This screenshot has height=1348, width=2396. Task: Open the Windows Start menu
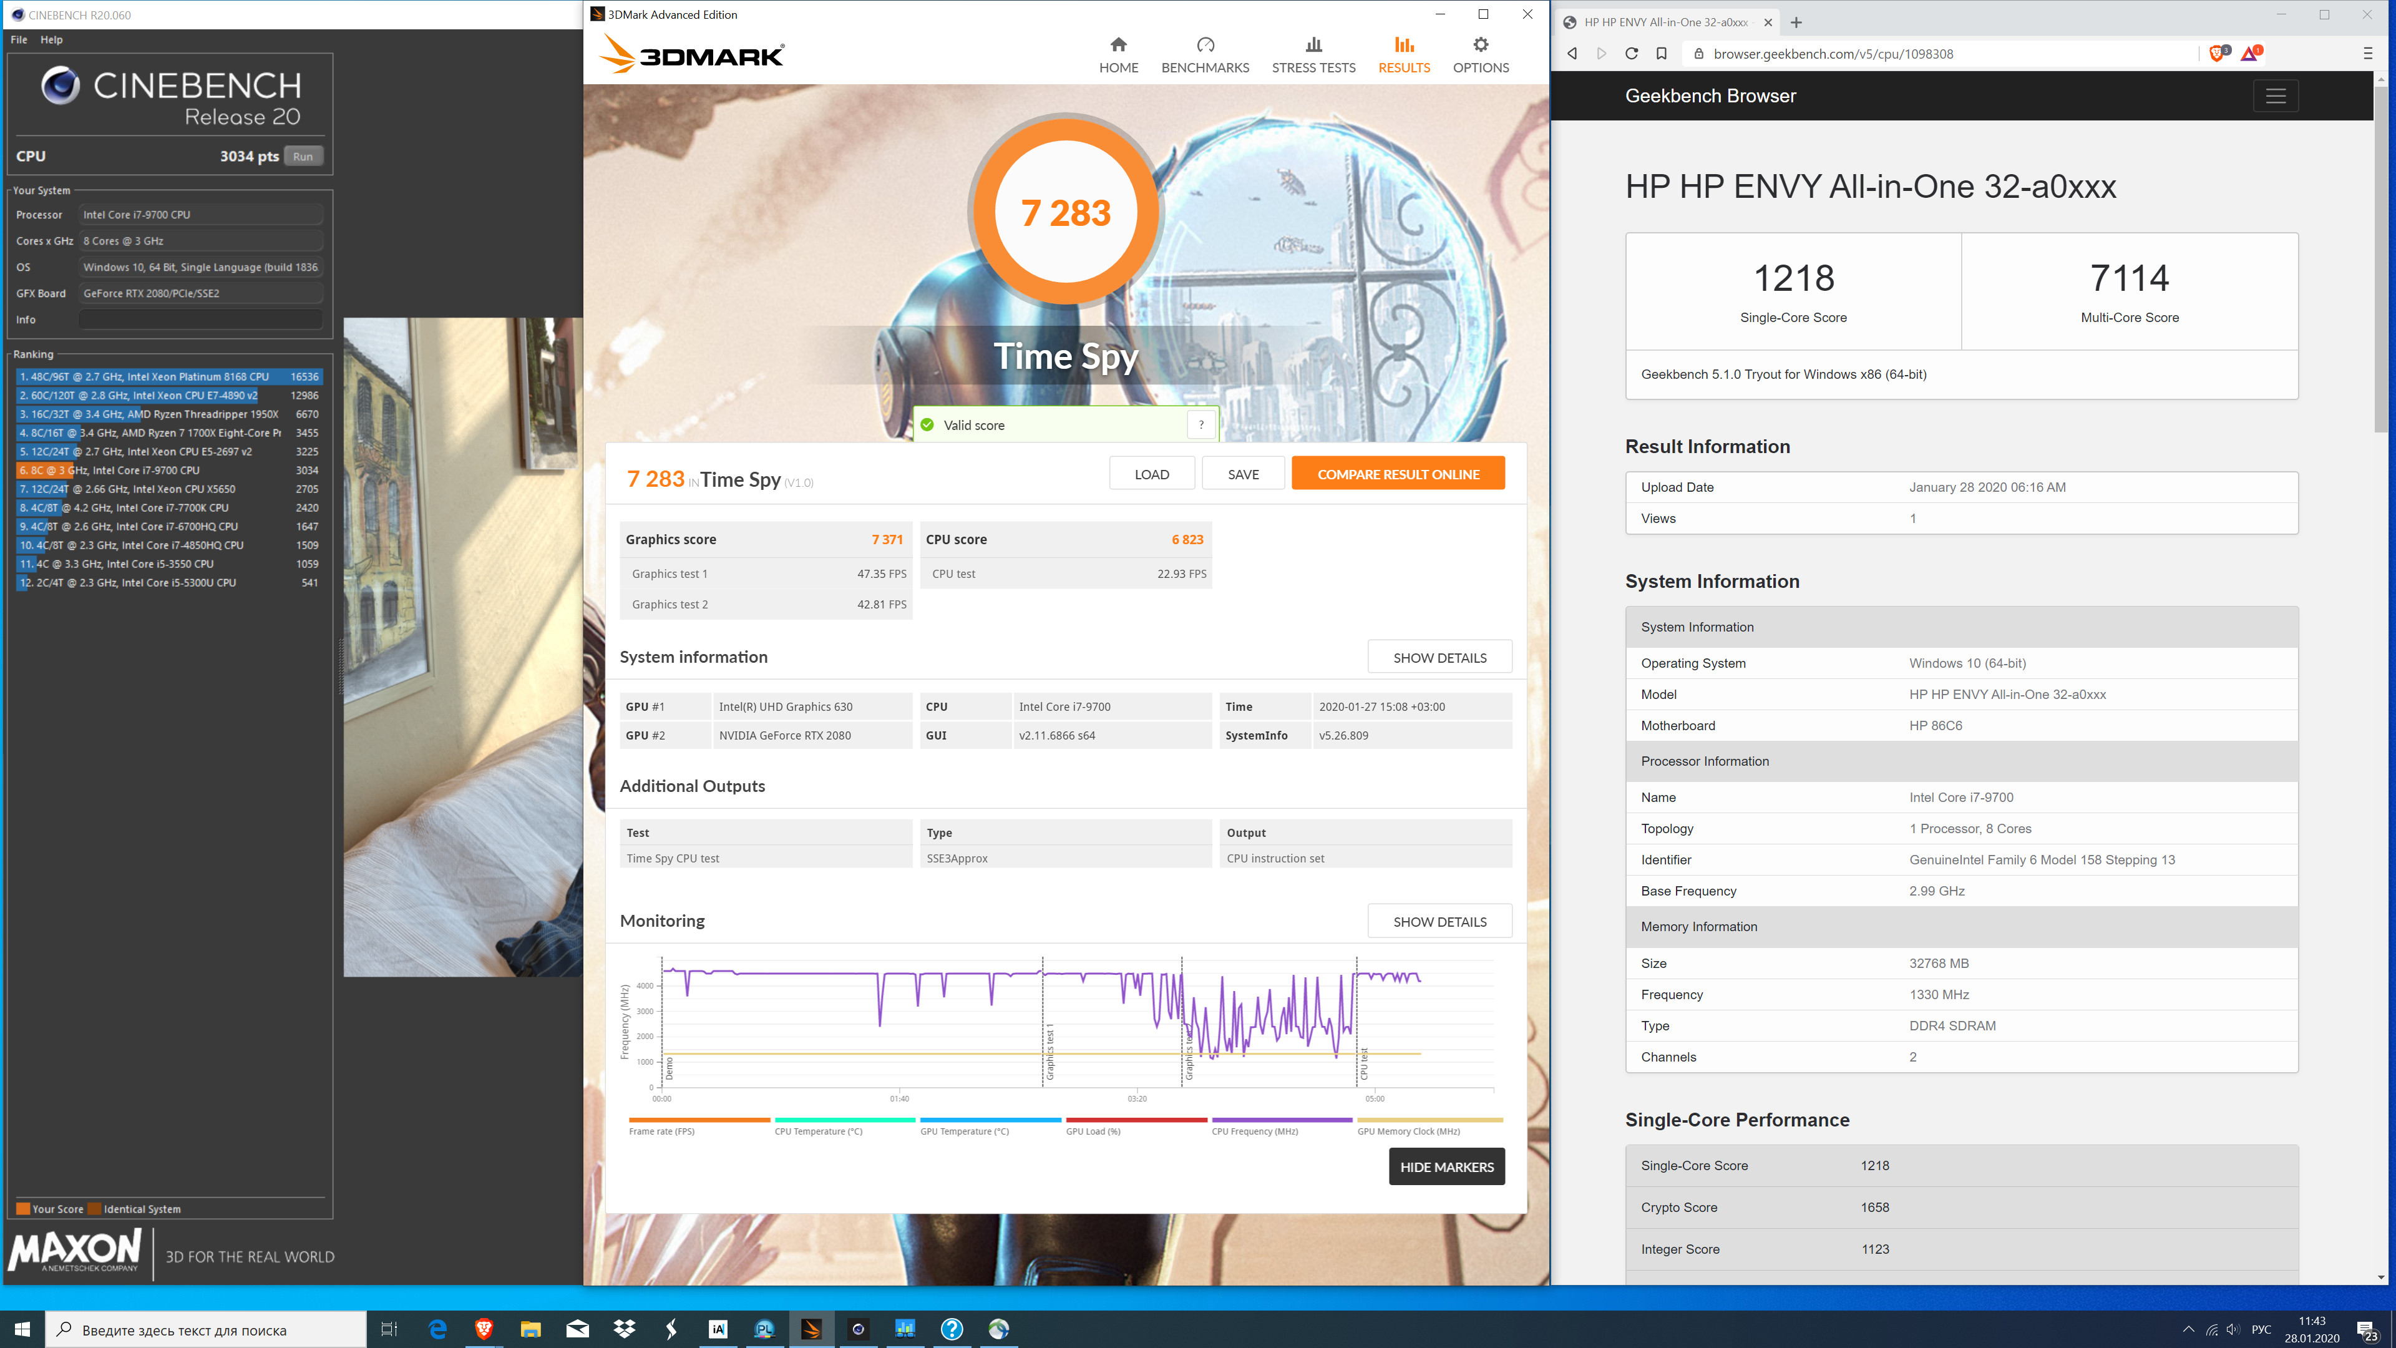pos(22,1329)
